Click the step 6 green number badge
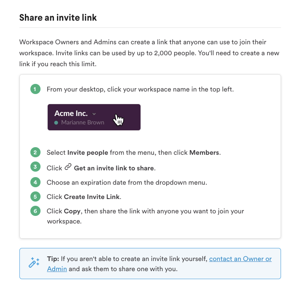Viewport: 292px width, 288px height. pyautogui.click(x=35, y=211)
